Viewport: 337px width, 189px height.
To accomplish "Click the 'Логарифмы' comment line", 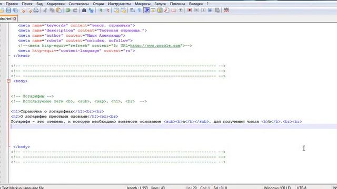I will (32, 96).
